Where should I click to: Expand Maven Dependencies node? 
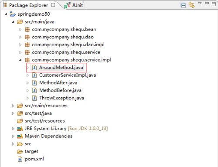pyautogui.click(x=13, y=136)
